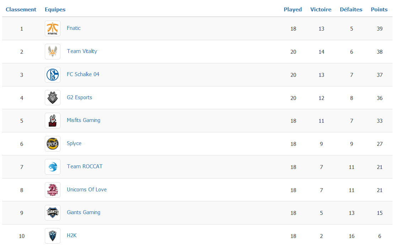Select the Team ROCCAT logo
The image size is (395, 249).
[x=53, y=167]
